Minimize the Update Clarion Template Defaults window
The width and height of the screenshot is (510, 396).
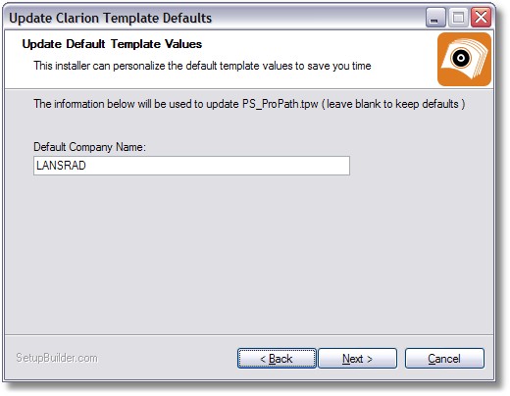pos(435,18)
